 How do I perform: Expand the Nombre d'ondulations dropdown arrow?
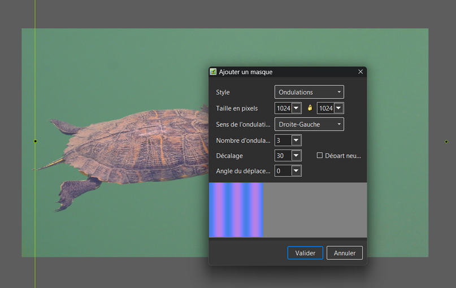pos(296,140)
